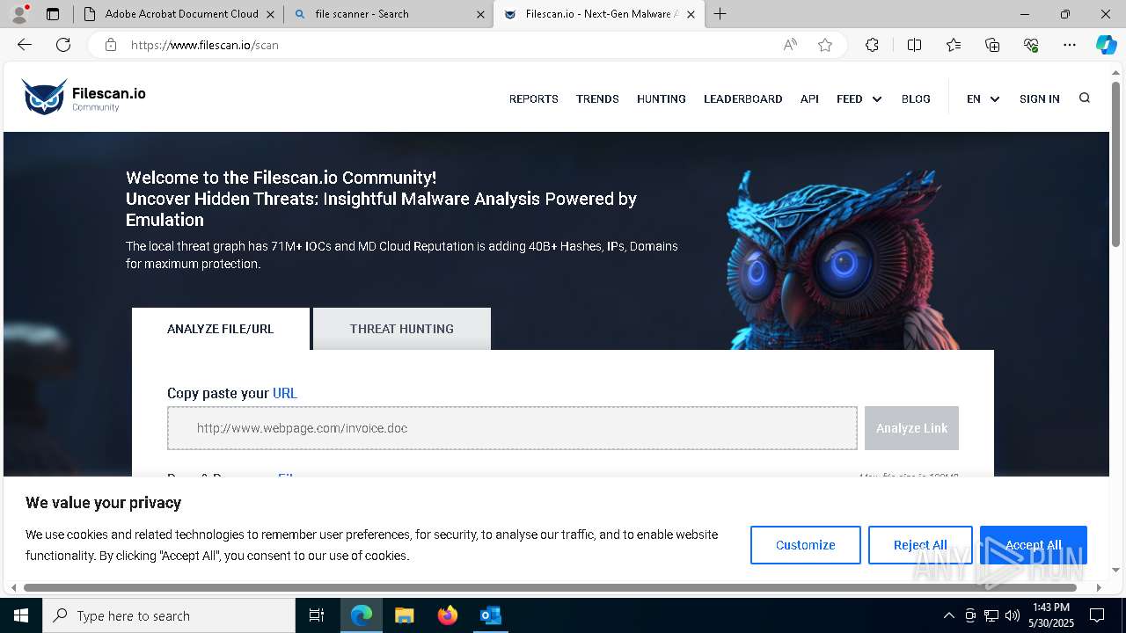Add this page to favorites with star icon
1126x633 pixels.
pos(825,45)
